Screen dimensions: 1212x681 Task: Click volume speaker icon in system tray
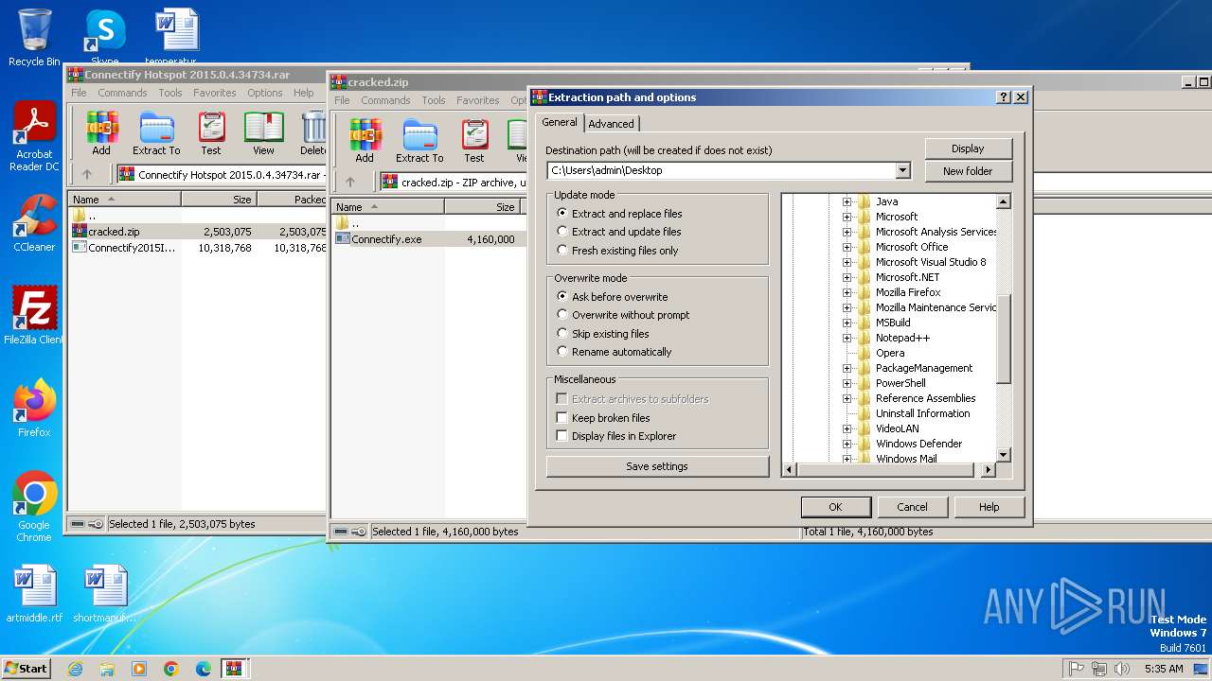coord(1122,669)
